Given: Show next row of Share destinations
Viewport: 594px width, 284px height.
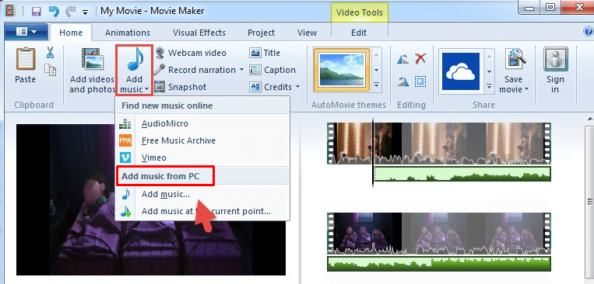Looking at the screenshot, I should pyautogui.click(x=490, y=71).
